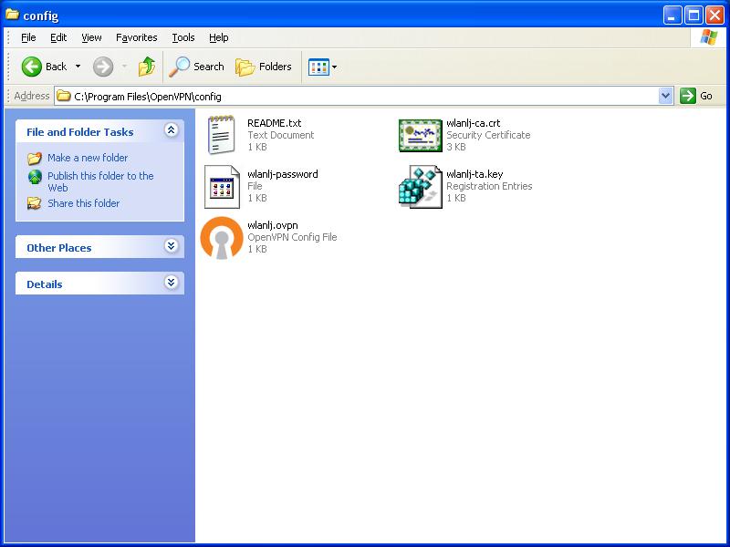The width and height of the screenshot is (730, 547).
Task: Expand the address bar dropdown list
Action: (x=665, y=96)
